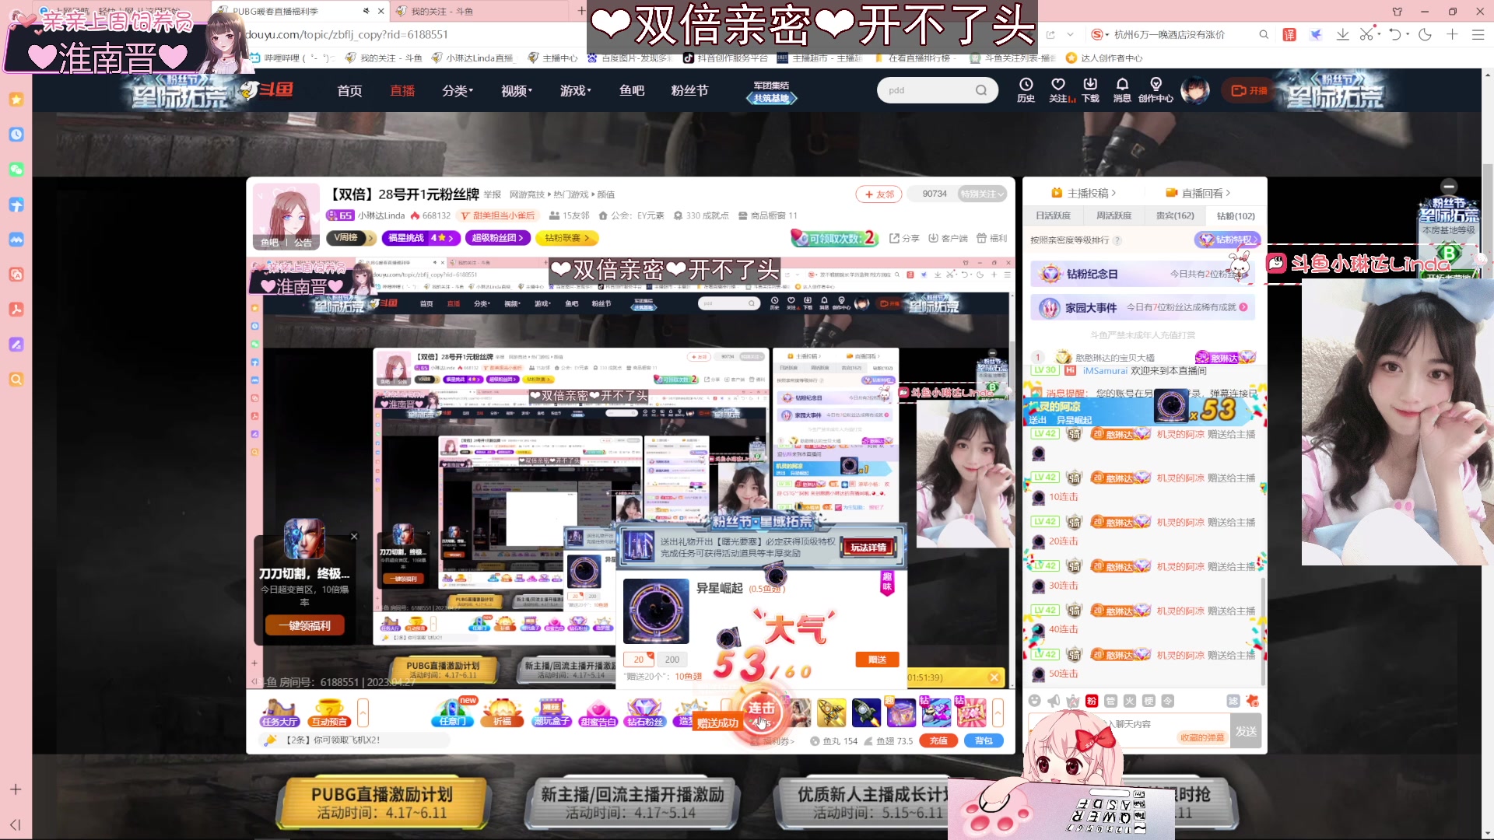Switch to 贵宾(162) tab
The width and height of the screenshot is (1494, 840).
[1175, 215]
